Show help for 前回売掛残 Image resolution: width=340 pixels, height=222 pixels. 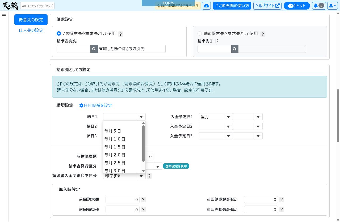tap(143, 210)
